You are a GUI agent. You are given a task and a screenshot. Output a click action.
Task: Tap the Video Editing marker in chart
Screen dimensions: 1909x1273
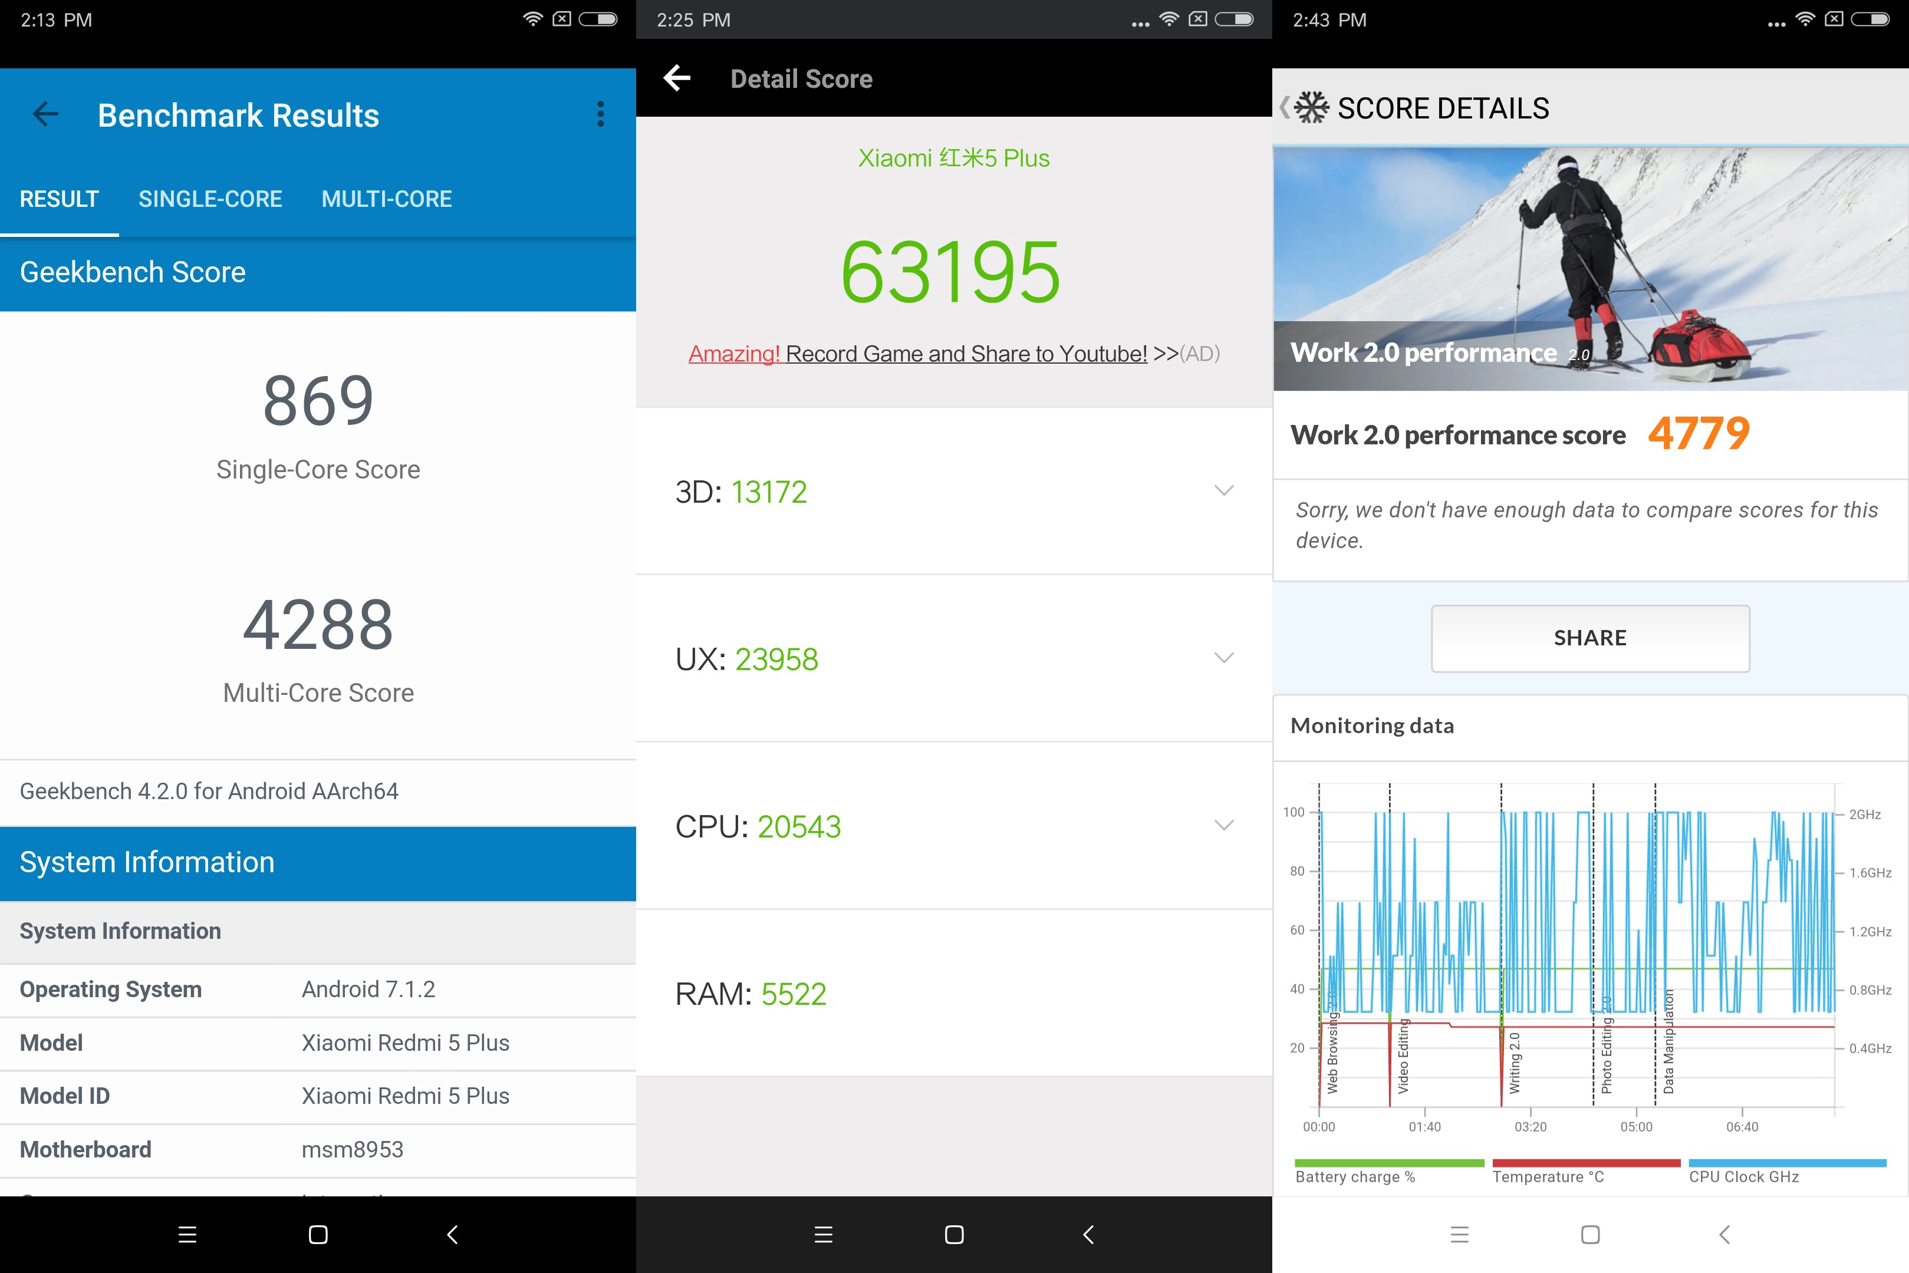(1403, 1056)
